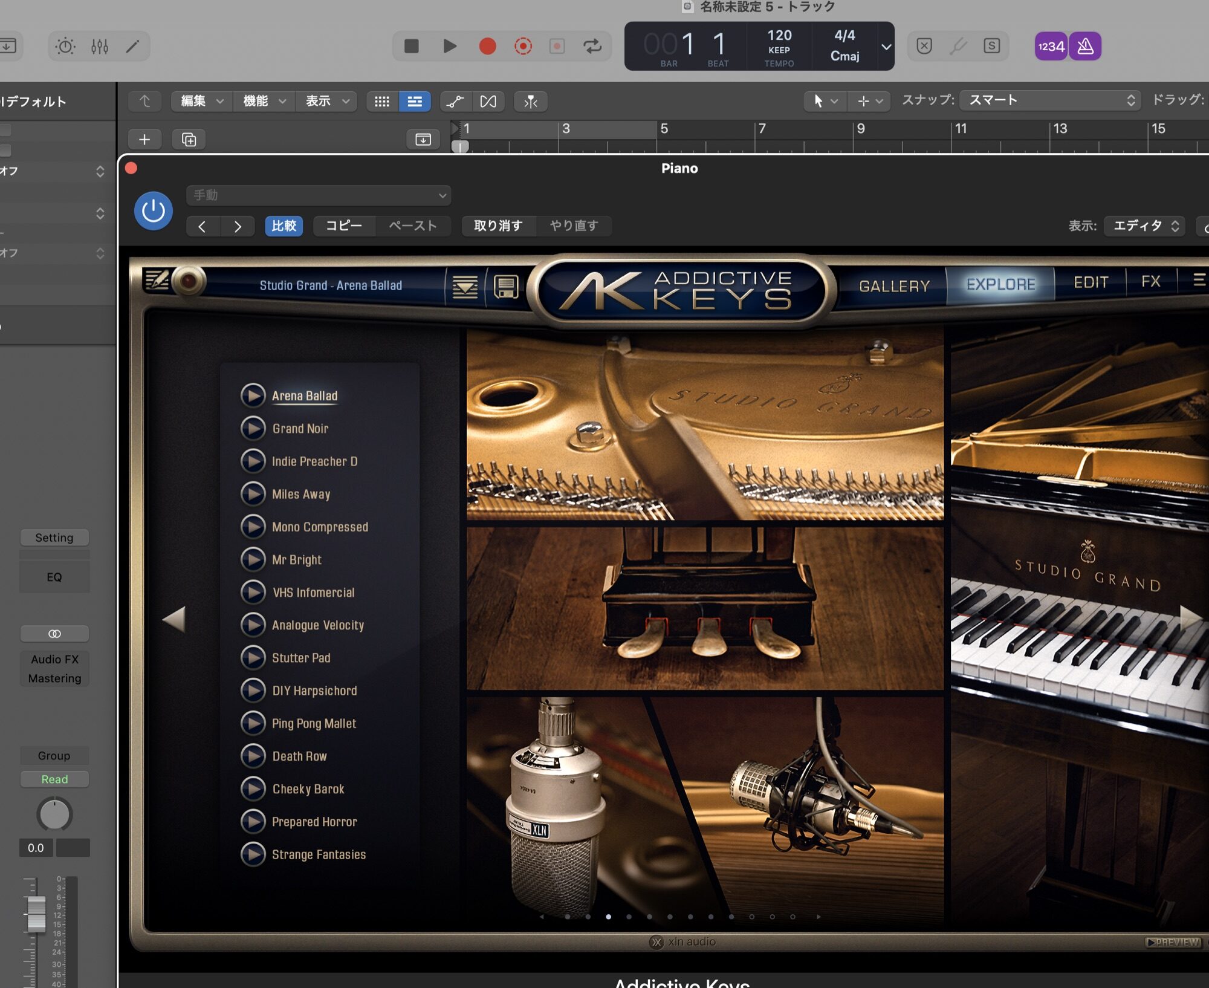The height and width of the screenshot is (988, 1209).
Task: Toggle the metronome click button
Action: [1085, 46]
